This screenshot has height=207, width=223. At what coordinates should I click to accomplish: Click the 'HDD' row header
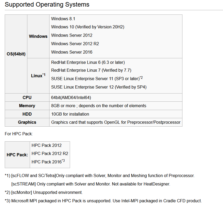(27, 114)
